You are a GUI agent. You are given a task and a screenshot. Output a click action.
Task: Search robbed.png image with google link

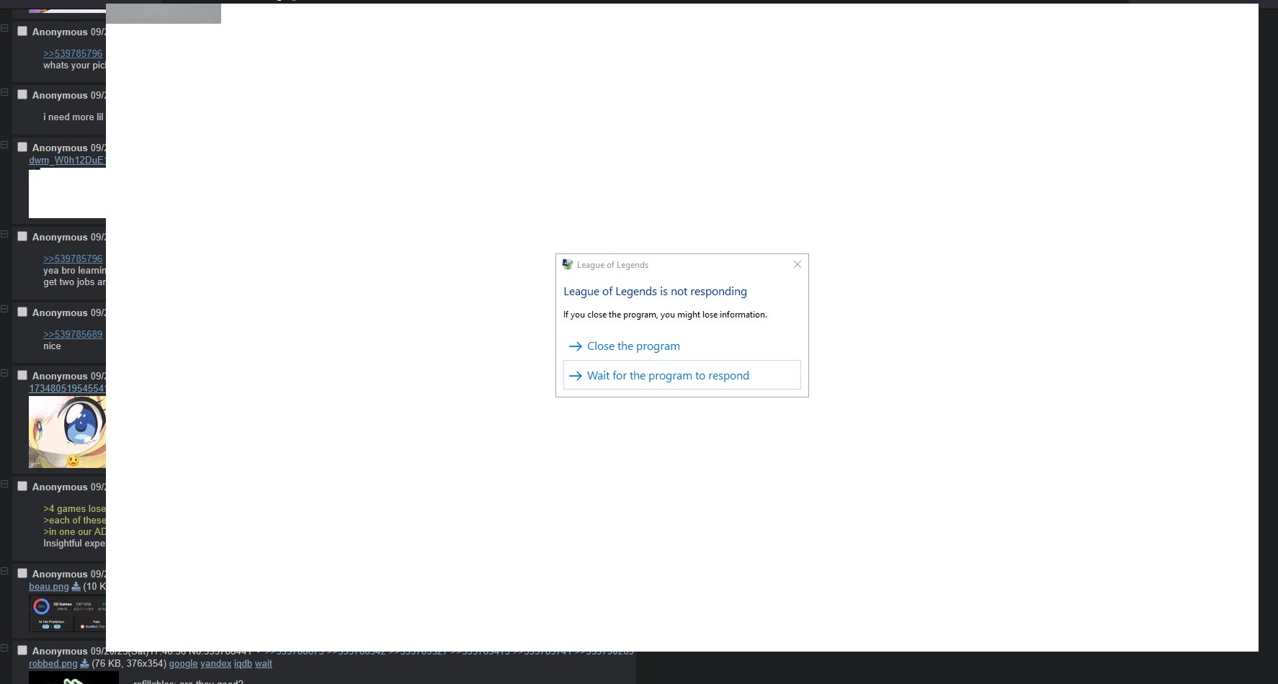click(x=183, y=663)
